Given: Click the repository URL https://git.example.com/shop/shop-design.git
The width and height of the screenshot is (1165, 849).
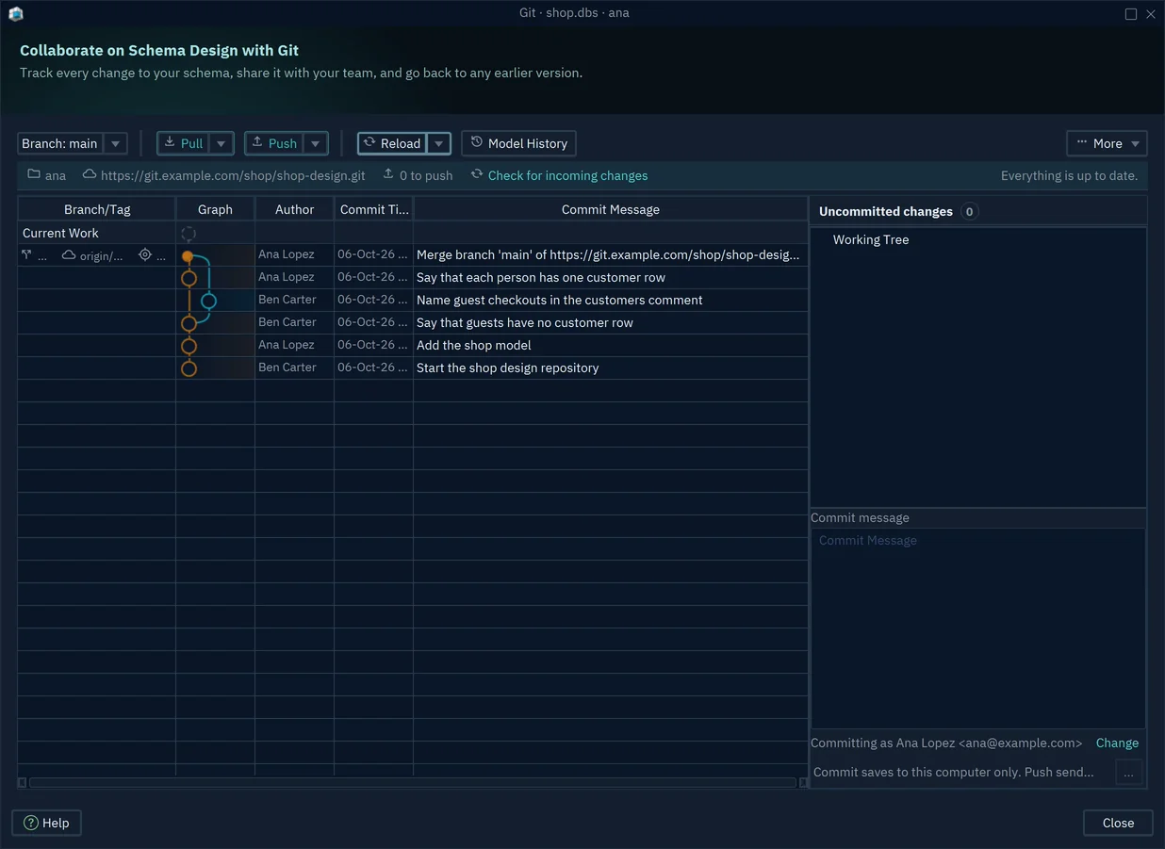Looking at the screenshot, I should pos(233,175).
